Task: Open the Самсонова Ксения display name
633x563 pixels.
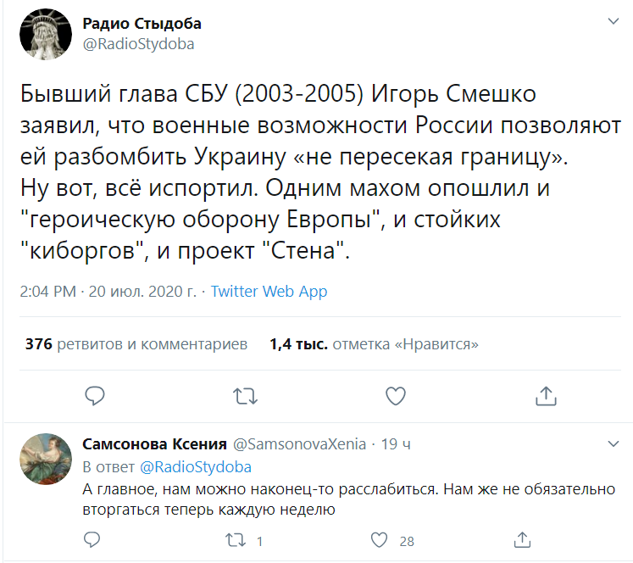Action: point(154,444)
